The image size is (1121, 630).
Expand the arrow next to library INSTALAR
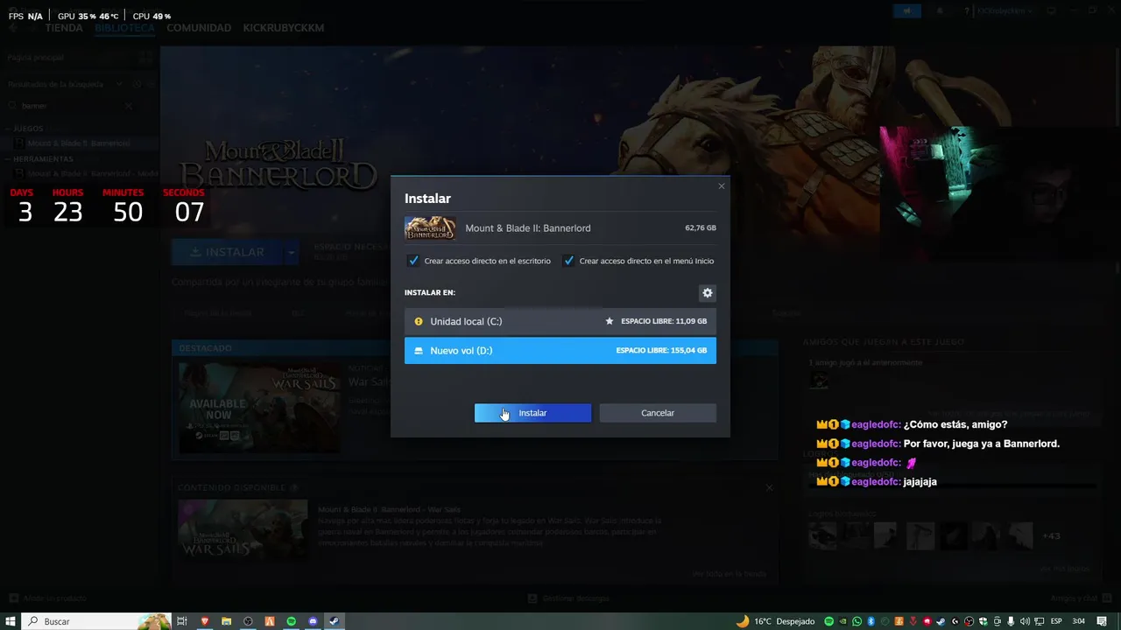tap(291, 252)
